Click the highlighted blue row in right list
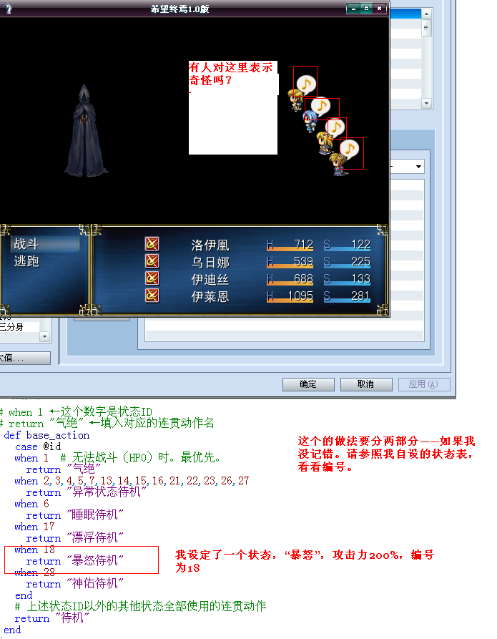497x639 pixels. [405, 14]
